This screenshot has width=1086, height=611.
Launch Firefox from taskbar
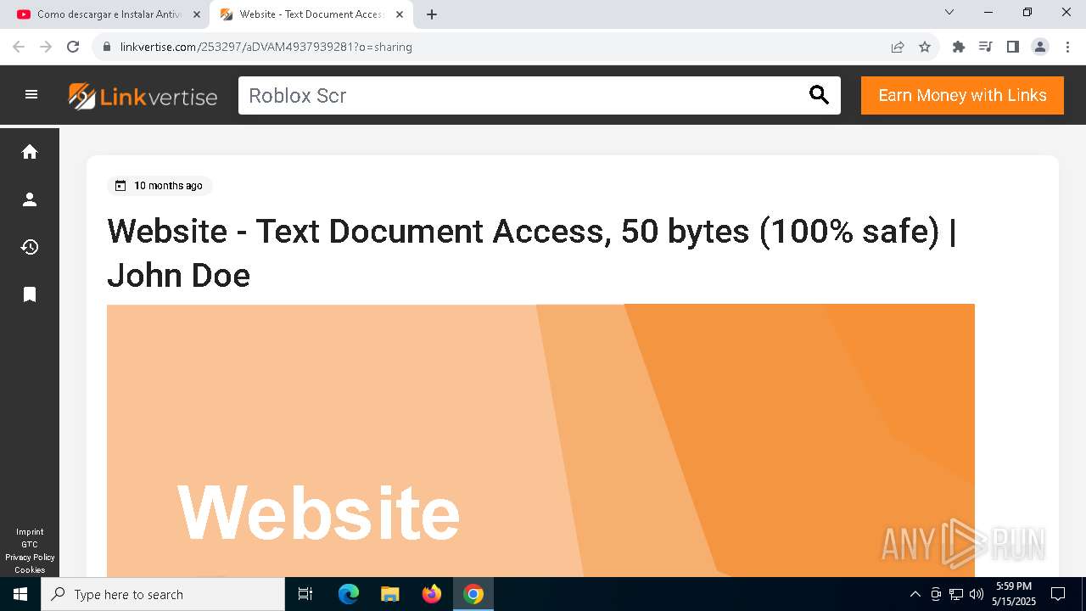[x=432, y=594]
